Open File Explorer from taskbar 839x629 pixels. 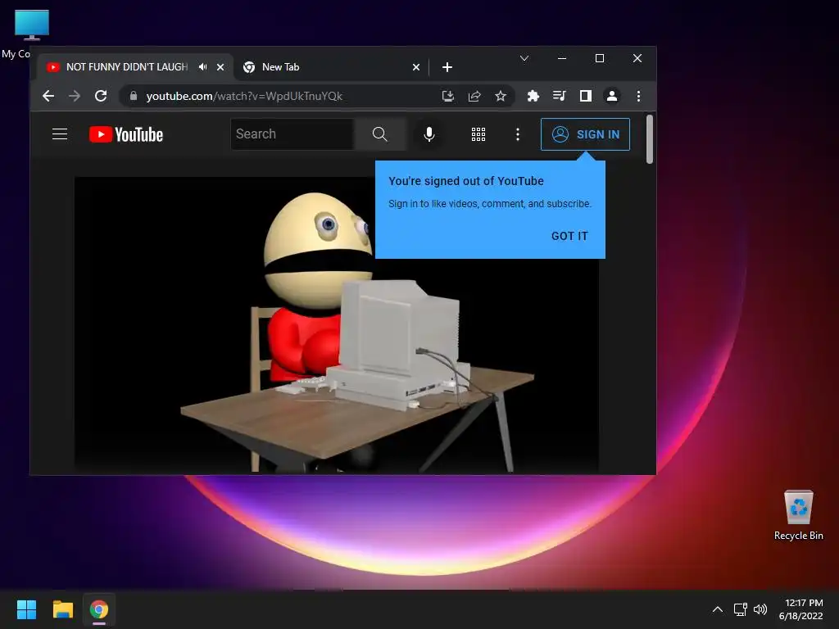coord(62,609)
